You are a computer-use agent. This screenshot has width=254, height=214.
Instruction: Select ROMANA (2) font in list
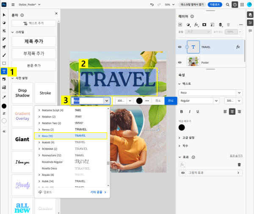click(70, 149)
